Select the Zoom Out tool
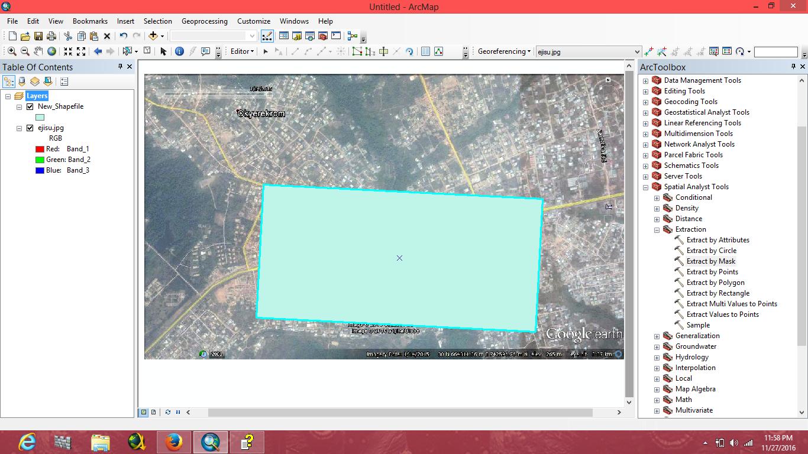 [25, 51]
